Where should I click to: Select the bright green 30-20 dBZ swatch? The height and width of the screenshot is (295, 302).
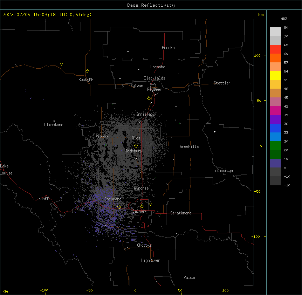pyautogui.click(x=275, y=146)
